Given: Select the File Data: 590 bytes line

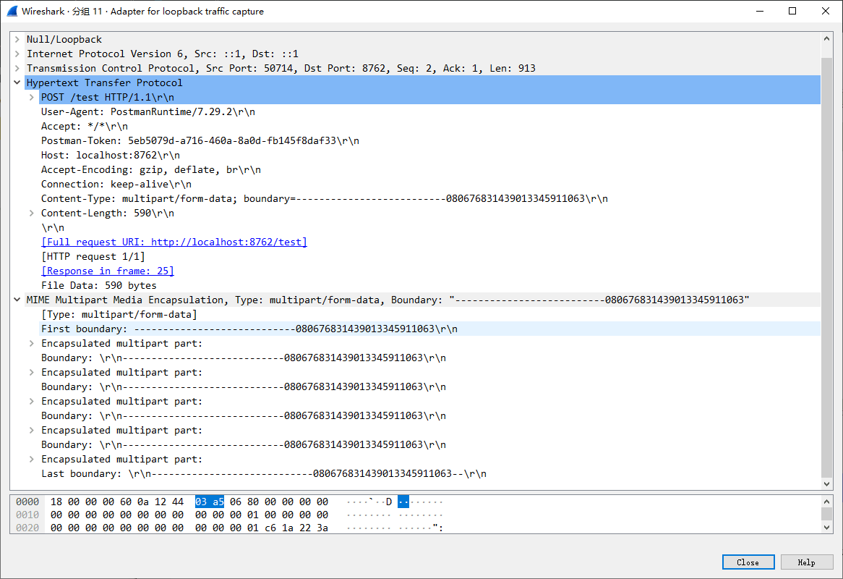Looking at the screenshot, I should tap(99, 286).
